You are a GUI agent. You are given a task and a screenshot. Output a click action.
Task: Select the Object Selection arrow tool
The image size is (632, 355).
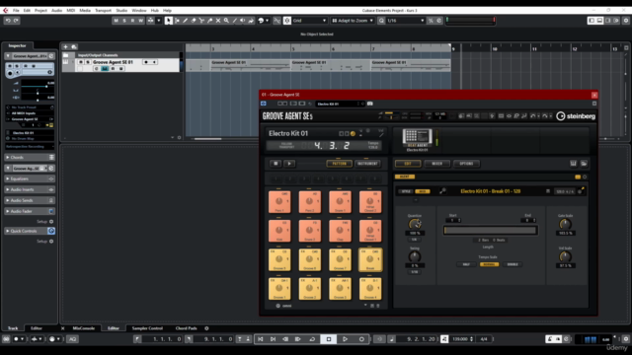pyautogui.click(x=169, y=21)
